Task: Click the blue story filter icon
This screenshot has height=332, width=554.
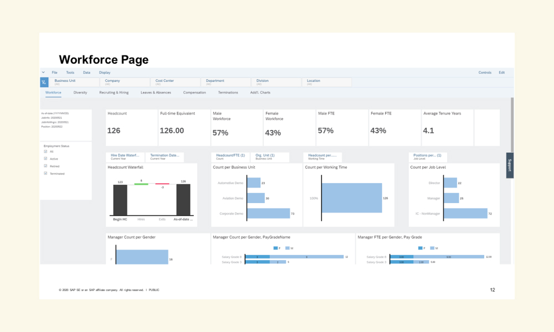Action: tap(44, 82)
